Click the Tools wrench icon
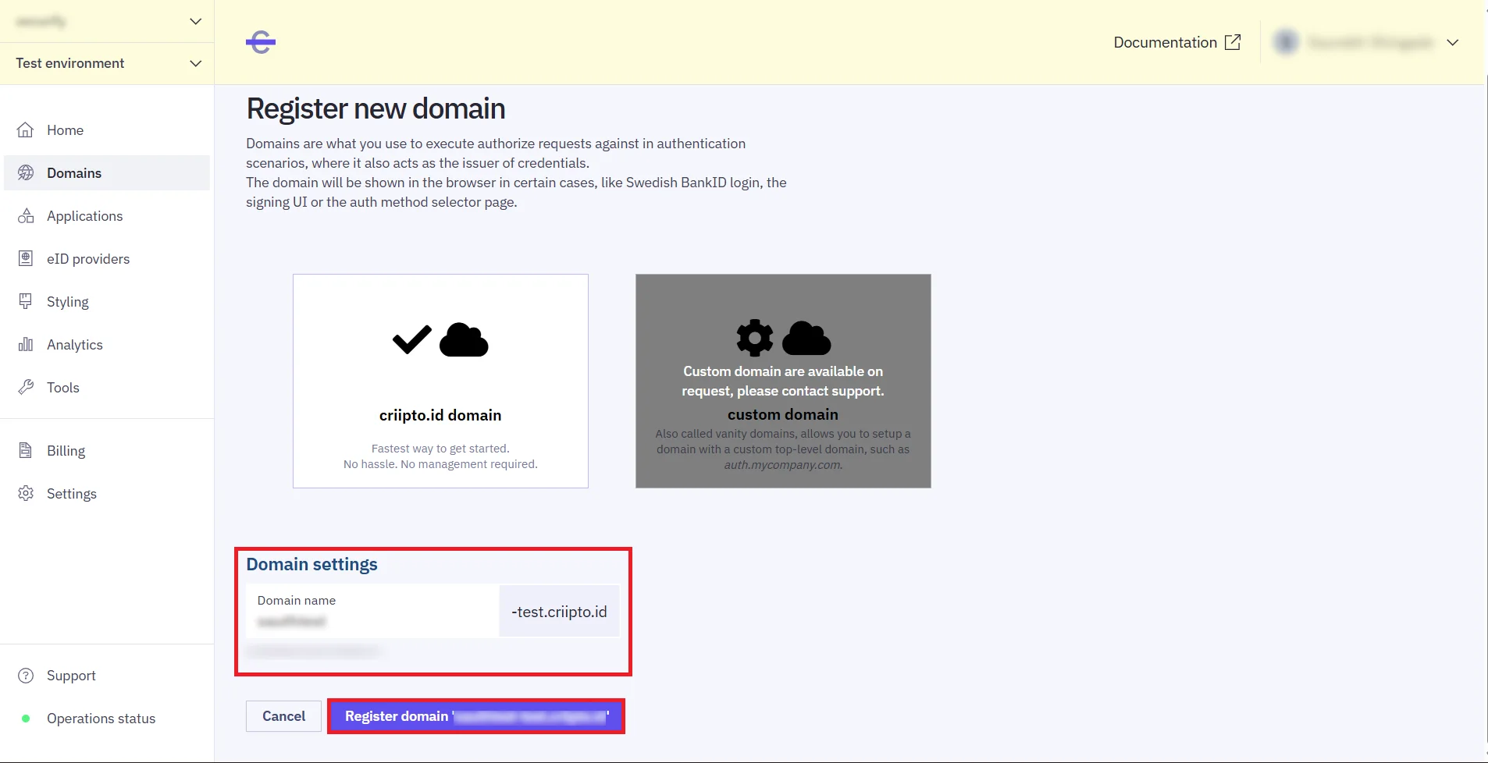The image size is (1488, 763). 26,388
